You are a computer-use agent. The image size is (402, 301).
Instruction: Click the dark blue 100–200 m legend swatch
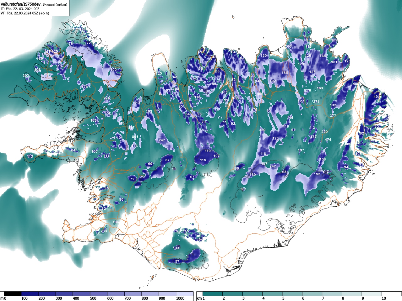(x=30, y=294)
